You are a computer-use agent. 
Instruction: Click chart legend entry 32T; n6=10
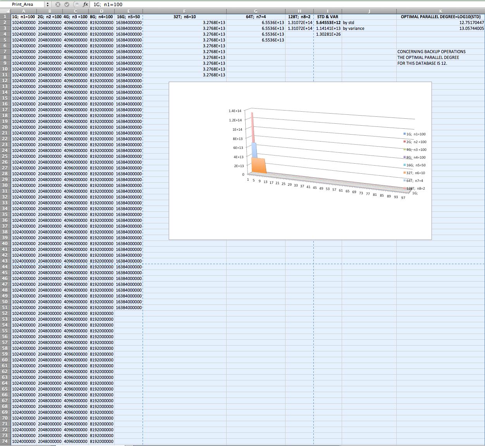tap(414, 173)
